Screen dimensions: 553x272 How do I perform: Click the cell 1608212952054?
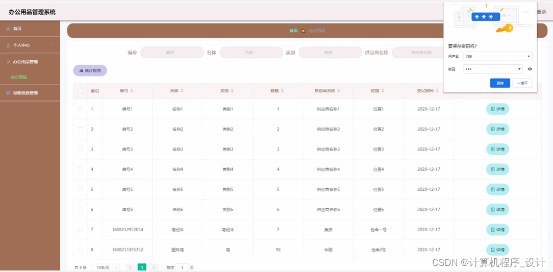[x=128, y=230]
